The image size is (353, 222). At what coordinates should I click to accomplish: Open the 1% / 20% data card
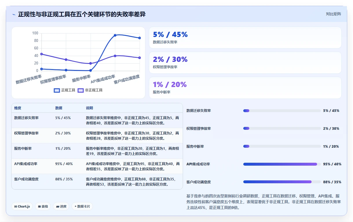point(245,88)
